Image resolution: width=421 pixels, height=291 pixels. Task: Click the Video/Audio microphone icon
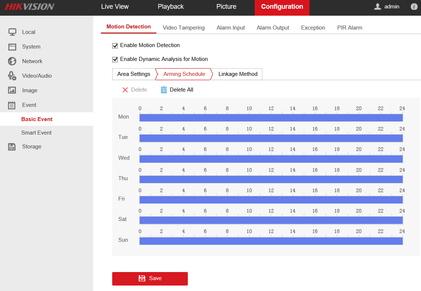(x=12, y=76)
